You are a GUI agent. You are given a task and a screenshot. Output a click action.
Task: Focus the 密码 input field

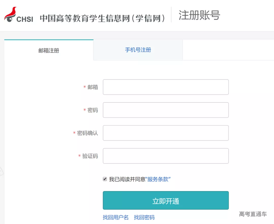click(x=166, y=110)
